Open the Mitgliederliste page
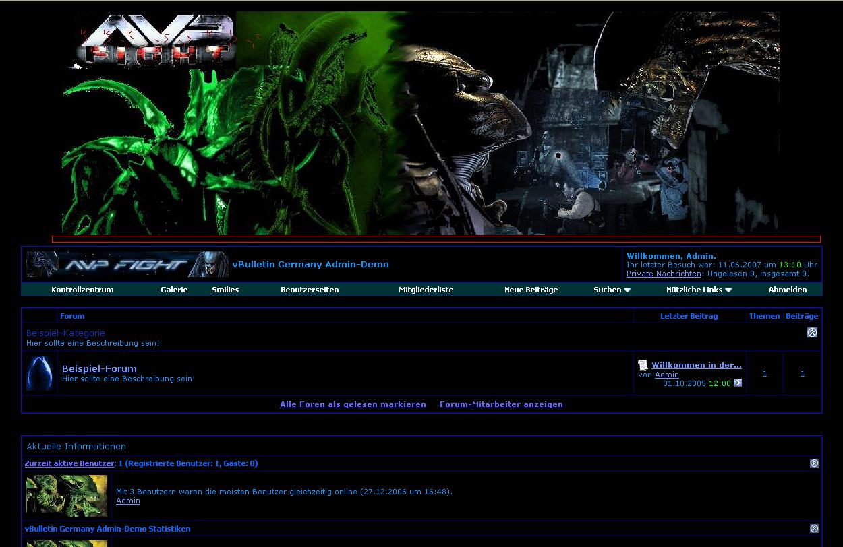 [x=426, y=290]
